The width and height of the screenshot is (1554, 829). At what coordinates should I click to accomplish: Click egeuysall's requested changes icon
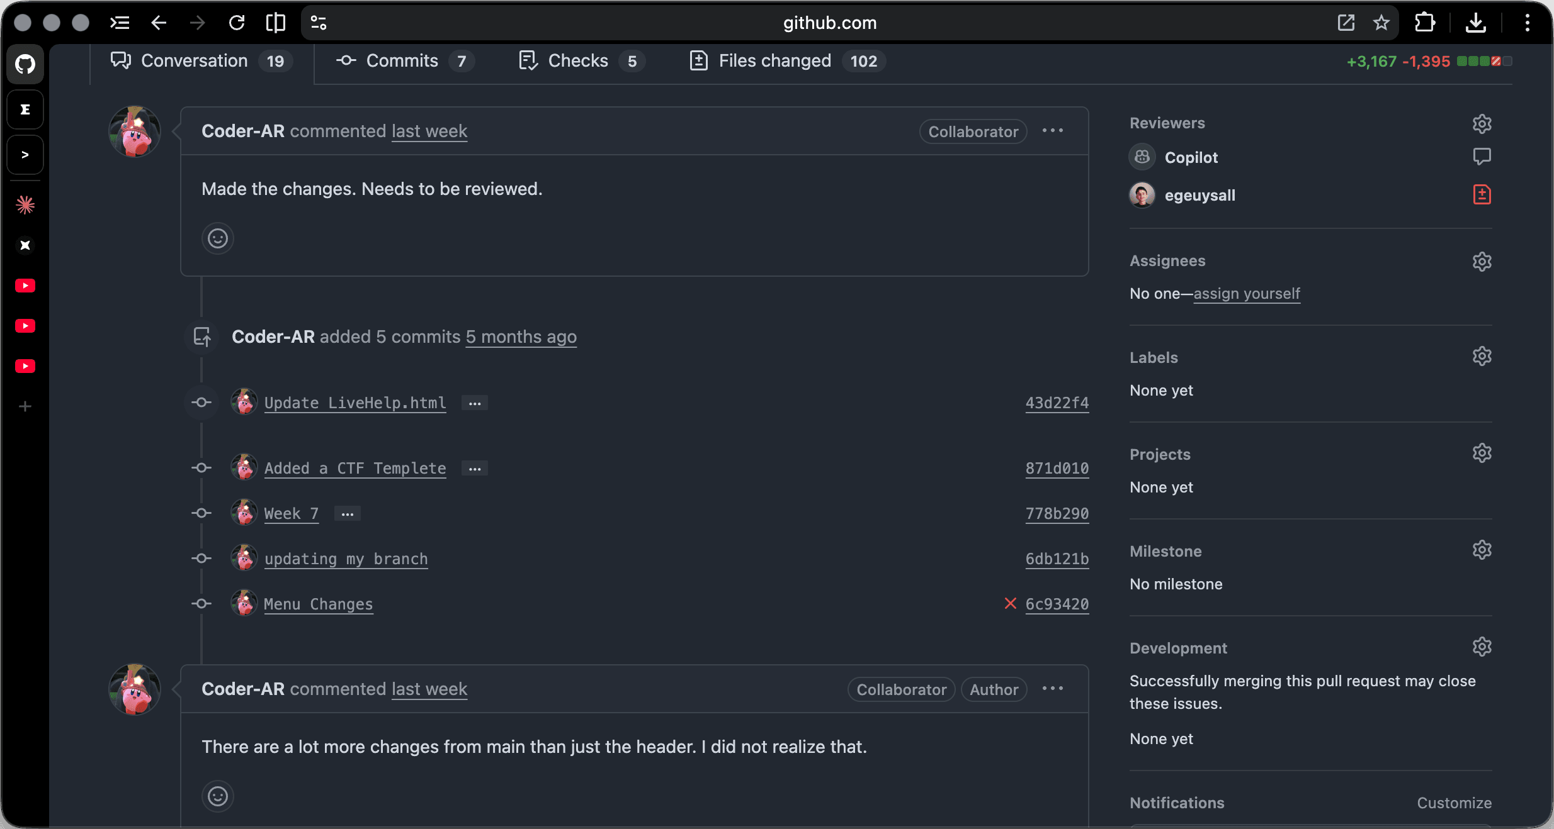pos(1482,195)
